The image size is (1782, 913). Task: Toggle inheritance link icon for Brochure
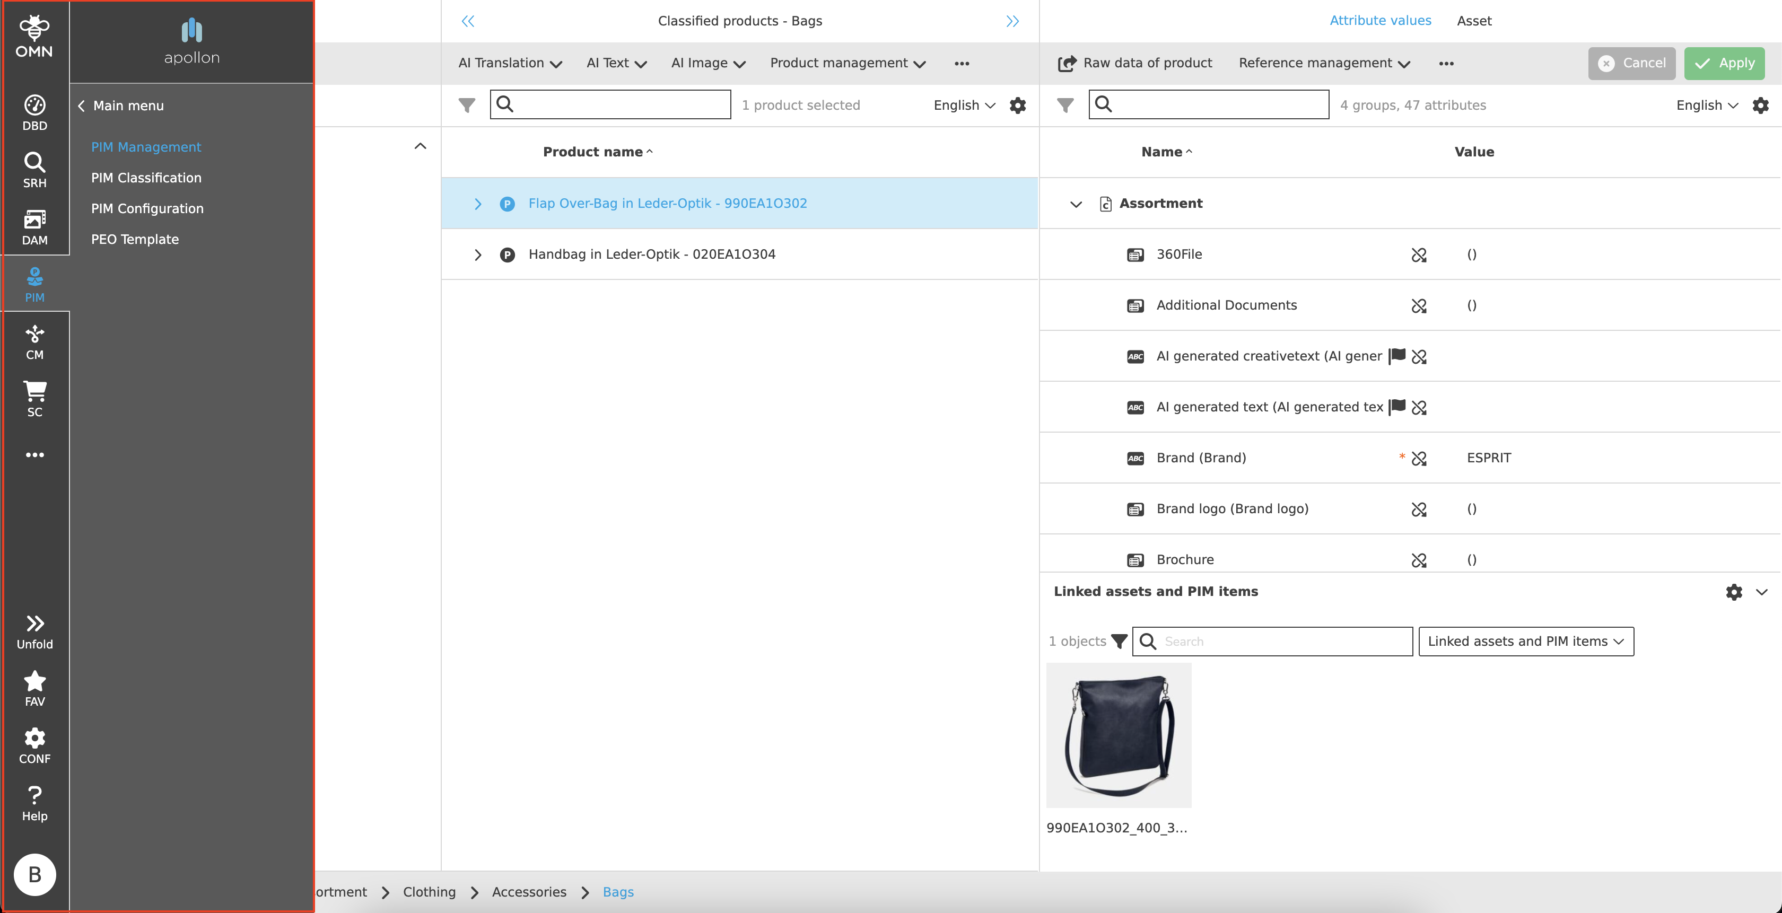(x=1419, y=560)
